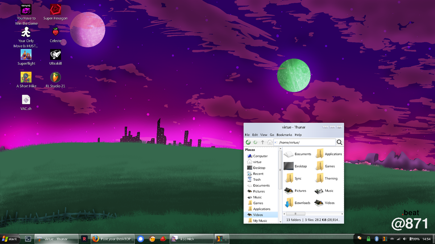435x244 pixels.
Task: Open the Bookmarks menu
Action: pos(284,135)
